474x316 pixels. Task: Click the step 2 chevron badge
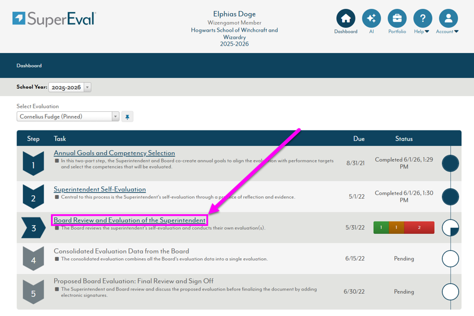point(33,197)
